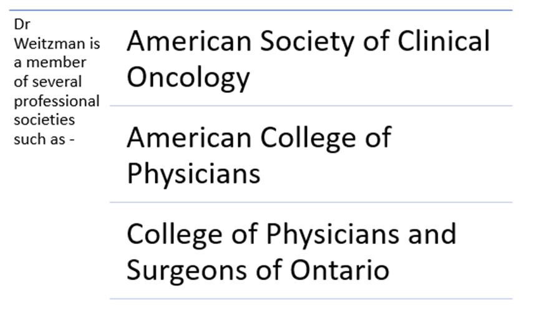The width and height of the screenshot is (554, 312).
Task: Select the word 'Society' in the first item
Action: point(307,42)
